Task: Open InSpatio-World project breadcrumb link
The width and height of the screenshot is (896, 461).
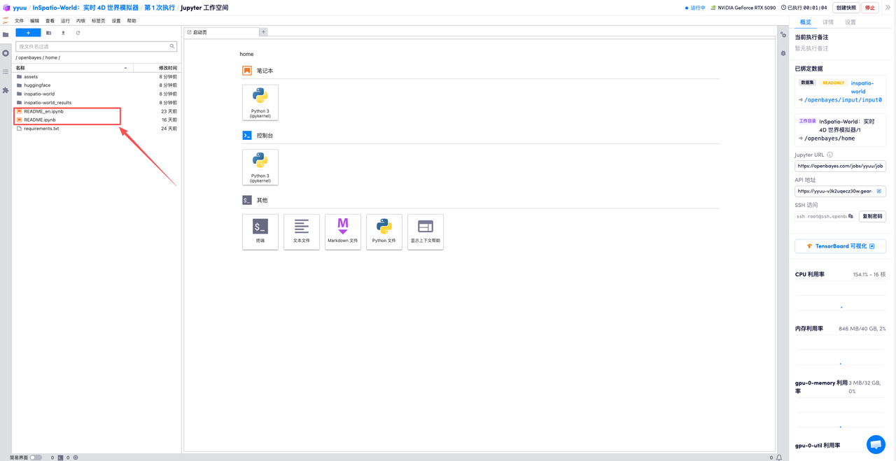Action: [x=85, y=8]
